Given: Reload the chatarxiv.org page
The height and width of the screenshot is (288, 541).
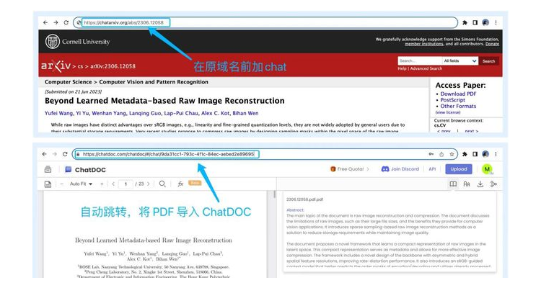Looking at the screenshot, I should 66,23.
